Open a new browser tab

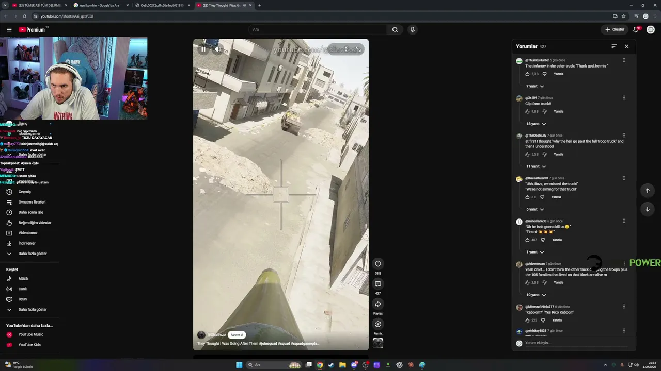pos(259,5)
